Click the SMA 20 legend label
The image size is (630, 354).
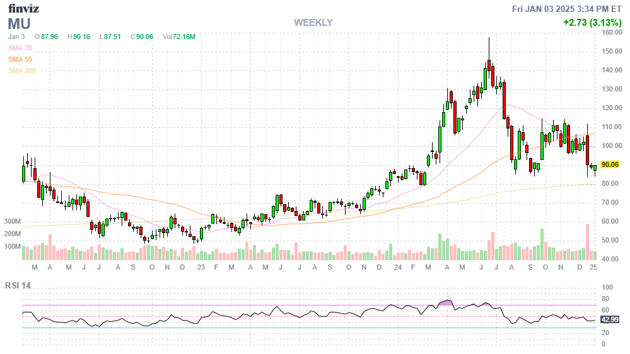(20, 48)
